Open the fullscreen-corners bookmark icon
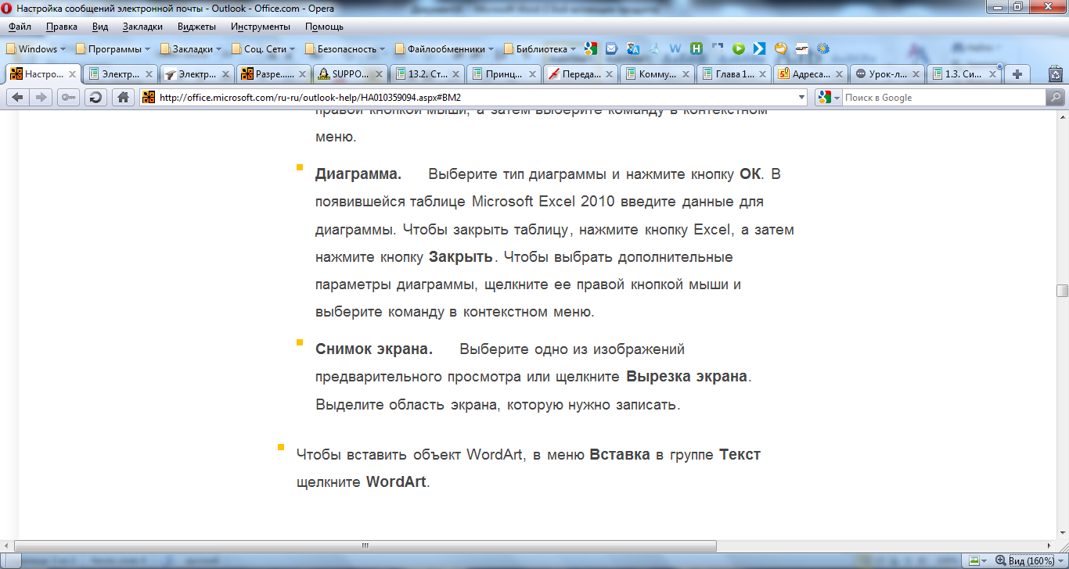The image size is (1069, 569). point(717,48)
